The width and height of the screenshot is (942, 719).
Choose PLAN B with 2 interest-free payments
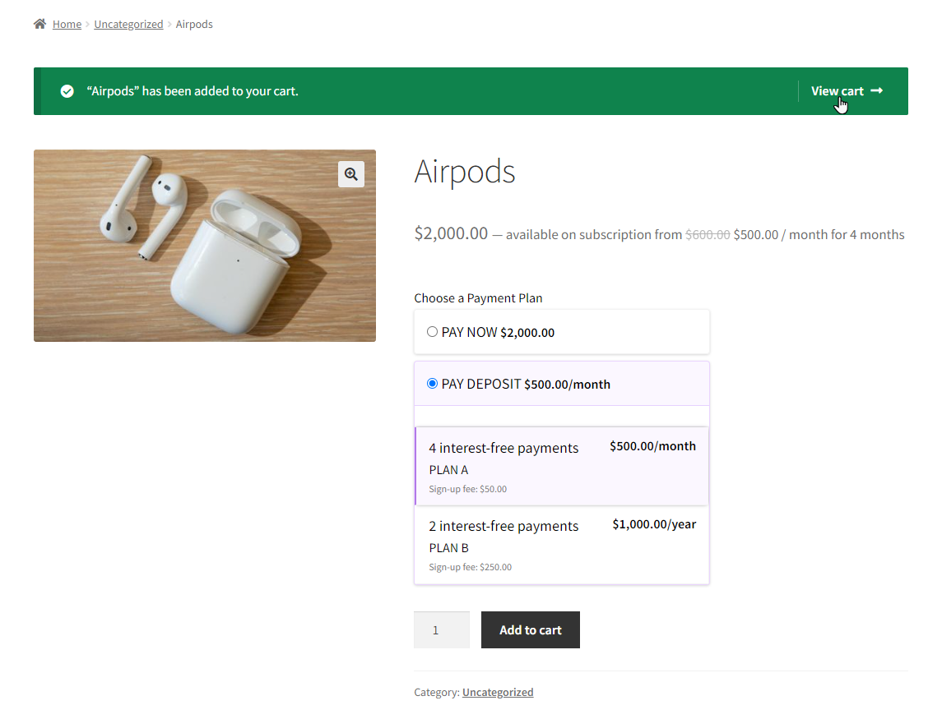click(x=562, y=544)
